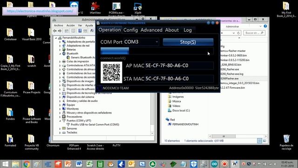298x168 pixels.
Task: Open the Config tab in NodeMCU programmer
Action: pyautogui.click(x=130, y=30)
